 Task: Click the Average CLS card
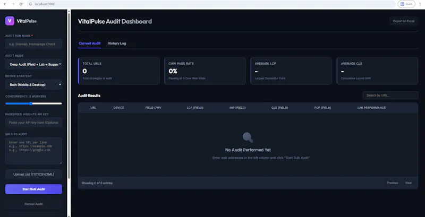pos(377,71)
